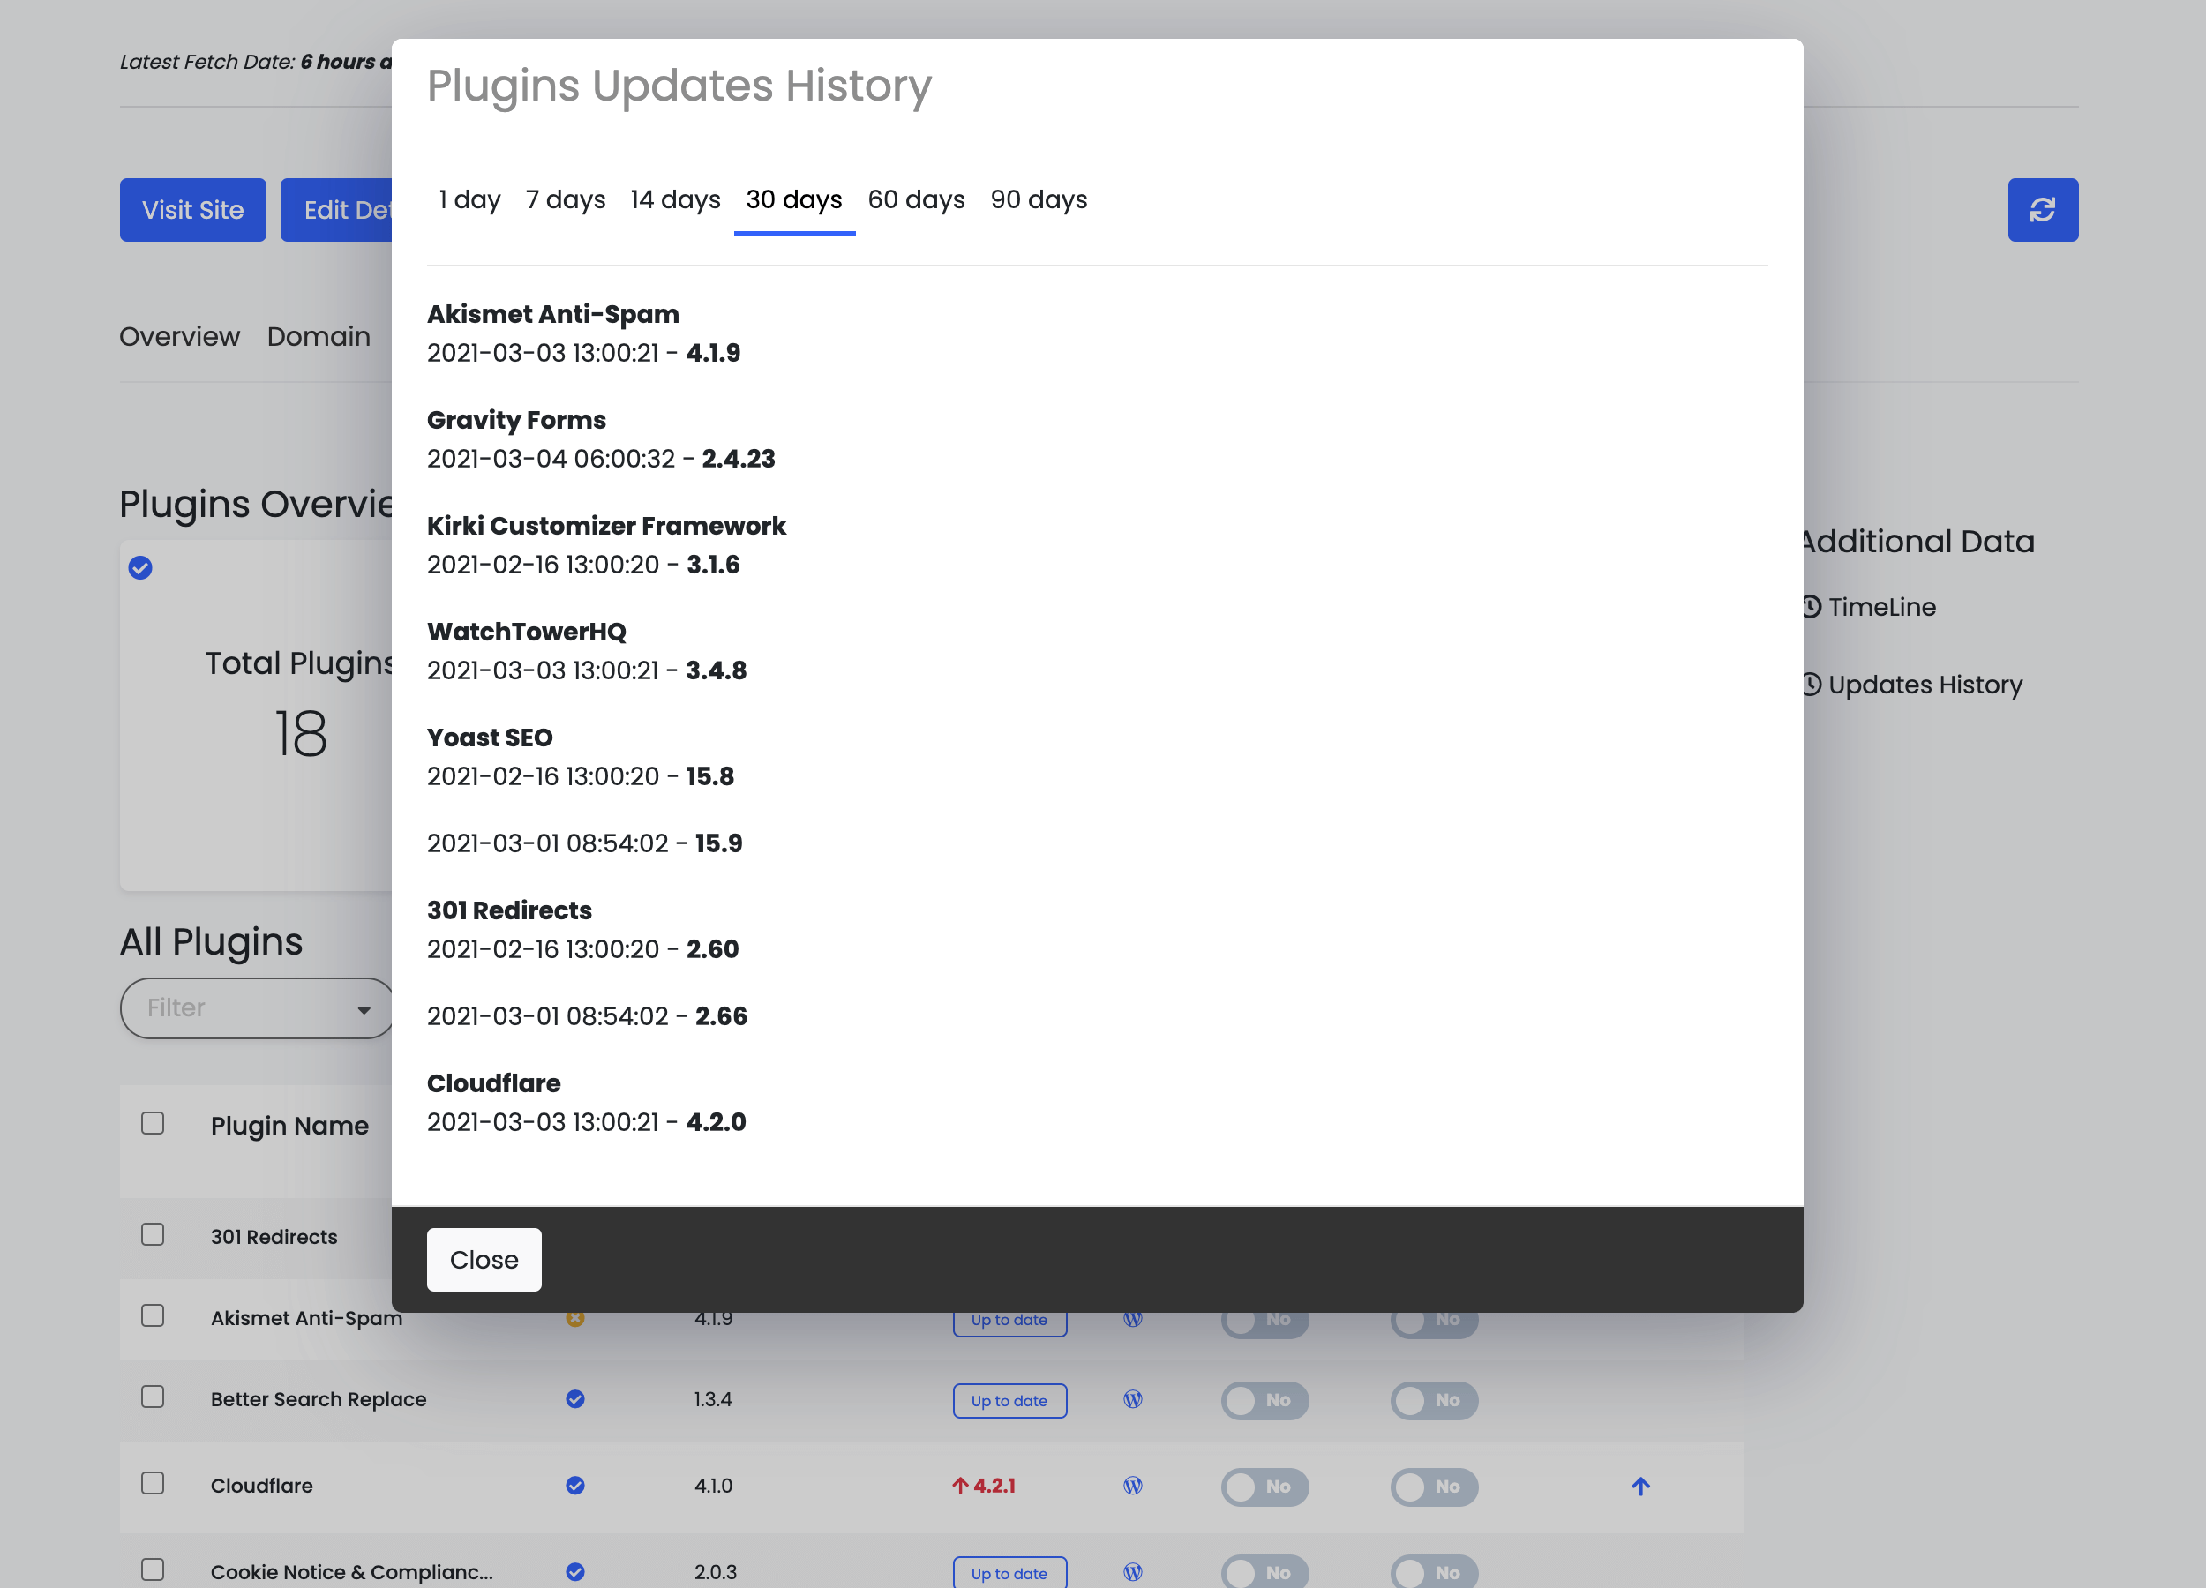2206x1588 pixels.
Task: Switch to the 60 days tab
Action: point(915,199)
